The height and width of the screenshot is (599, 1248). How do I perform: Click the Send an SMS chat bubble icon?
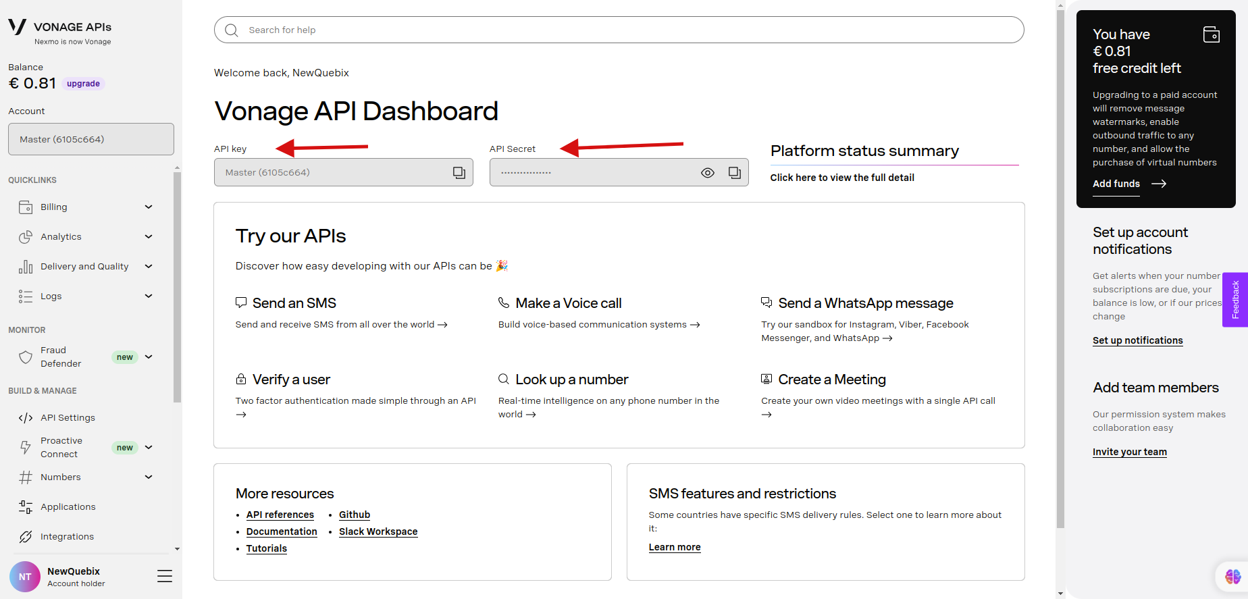(241, 303)
